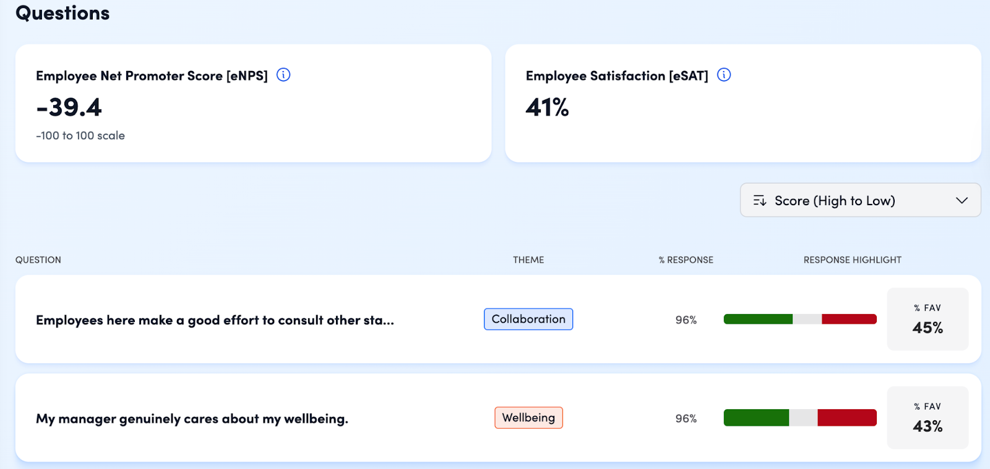The image size is (990, 469).
Task: Open the manager cares about wellbeing question
Action: tap(192, 419)
